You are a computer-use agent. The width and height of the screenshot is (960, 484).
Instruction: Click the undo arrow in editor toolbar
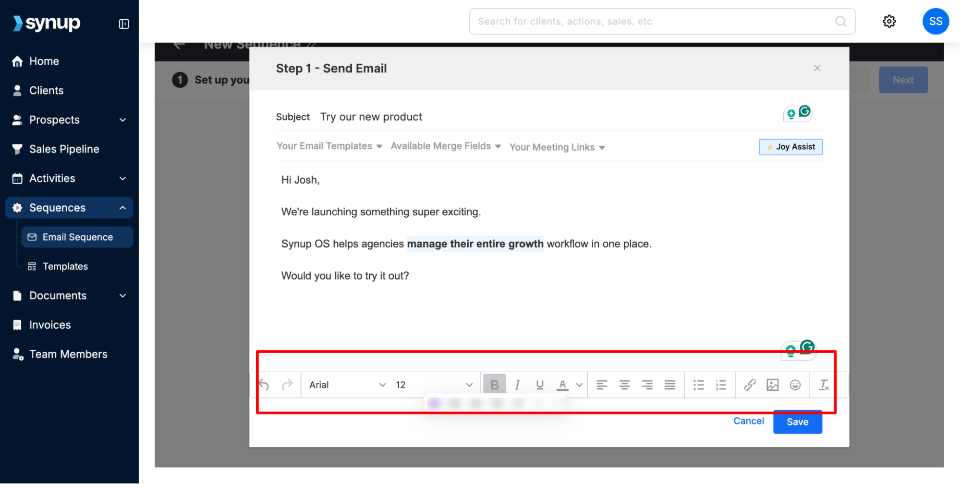point(264,385)
